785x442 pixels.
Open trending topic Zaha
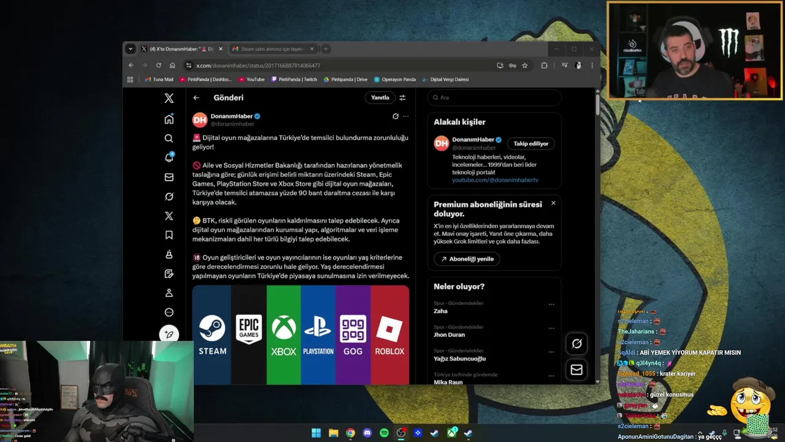[440, 311]
